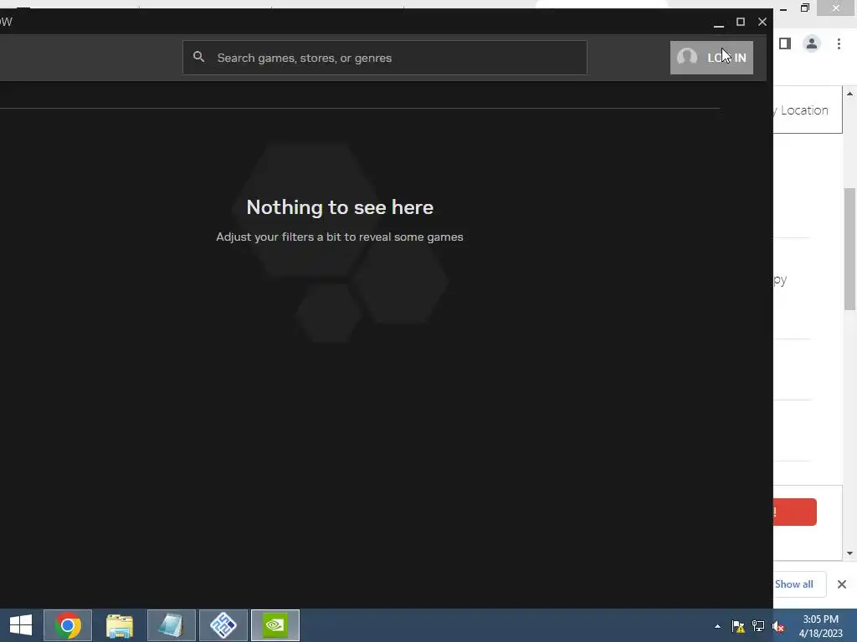Open Chrome three-dot menu
Viewport: 857px width, 642px height.
tap(839, 43)
